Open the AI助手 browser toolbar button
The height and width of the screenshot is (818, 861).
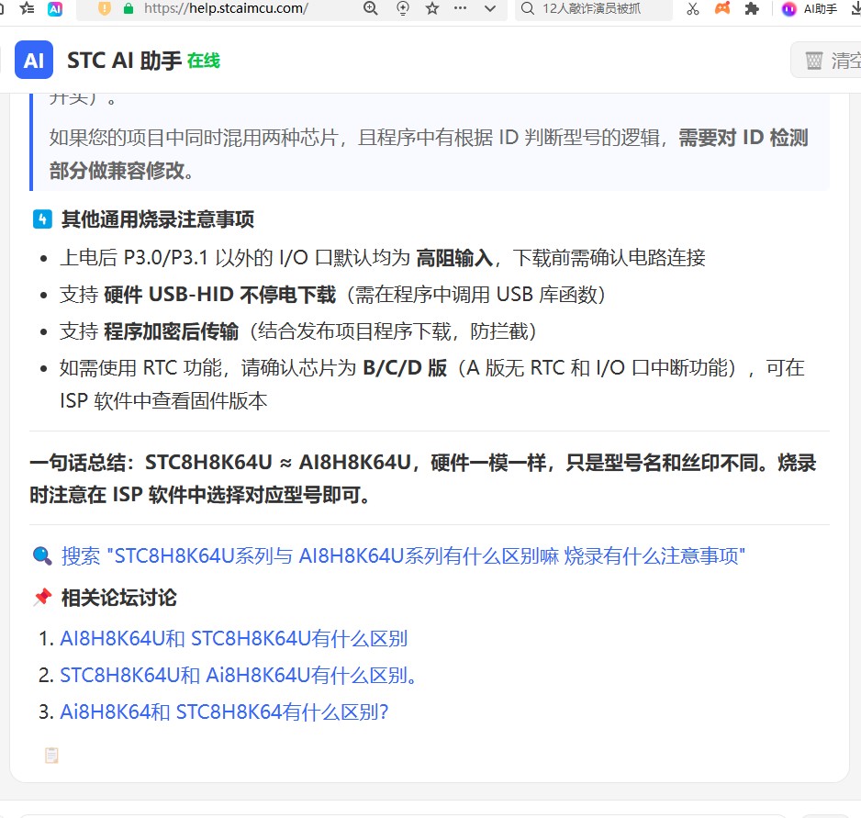(811, 9)
